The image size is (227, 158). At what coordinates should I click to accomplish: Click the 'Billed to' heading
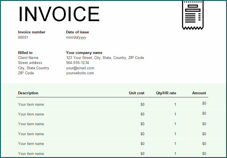(25, 53)
